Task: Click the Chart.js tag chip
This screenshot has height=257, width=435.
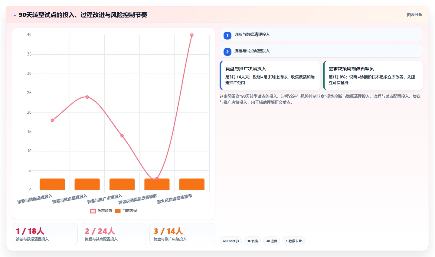Action: click(x=231, y=241)
